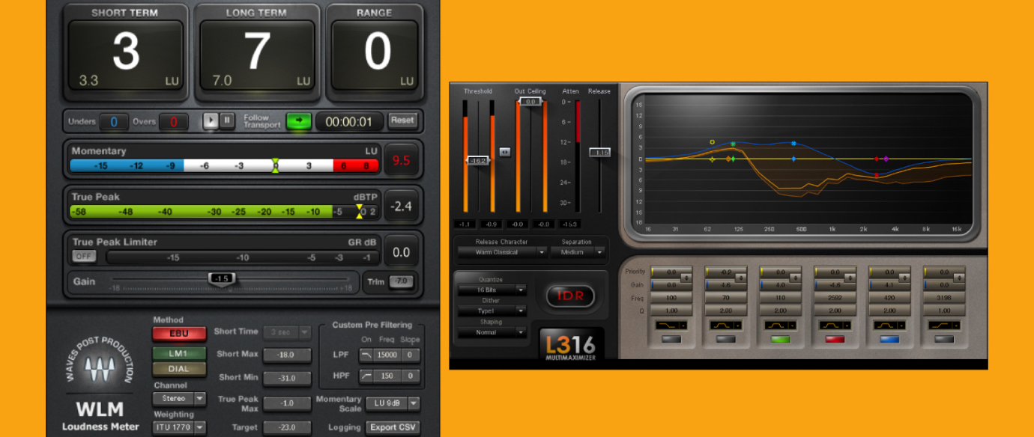Click the cyan EQ node on the graph
This screenshot has width=1034, height=437.
[793, 142]
